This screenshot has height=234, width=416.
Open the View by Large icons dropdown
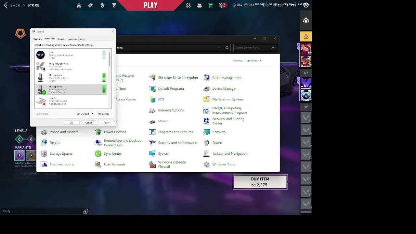[253, 60]
